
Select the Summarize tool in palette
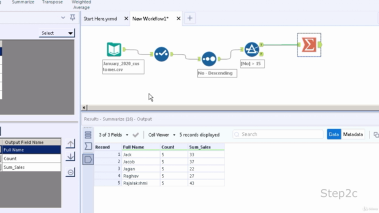tap(23, 2)
